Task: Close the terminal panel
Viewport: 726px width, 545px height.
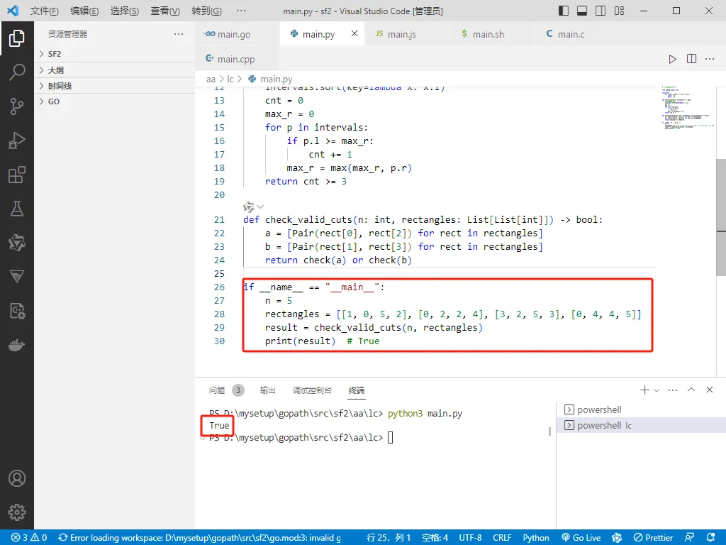Action: tap(709, 390)
